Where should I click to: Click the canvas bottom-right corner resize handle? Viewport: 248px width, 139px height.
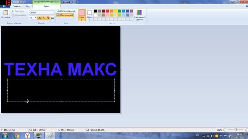[x=121, y=113]
